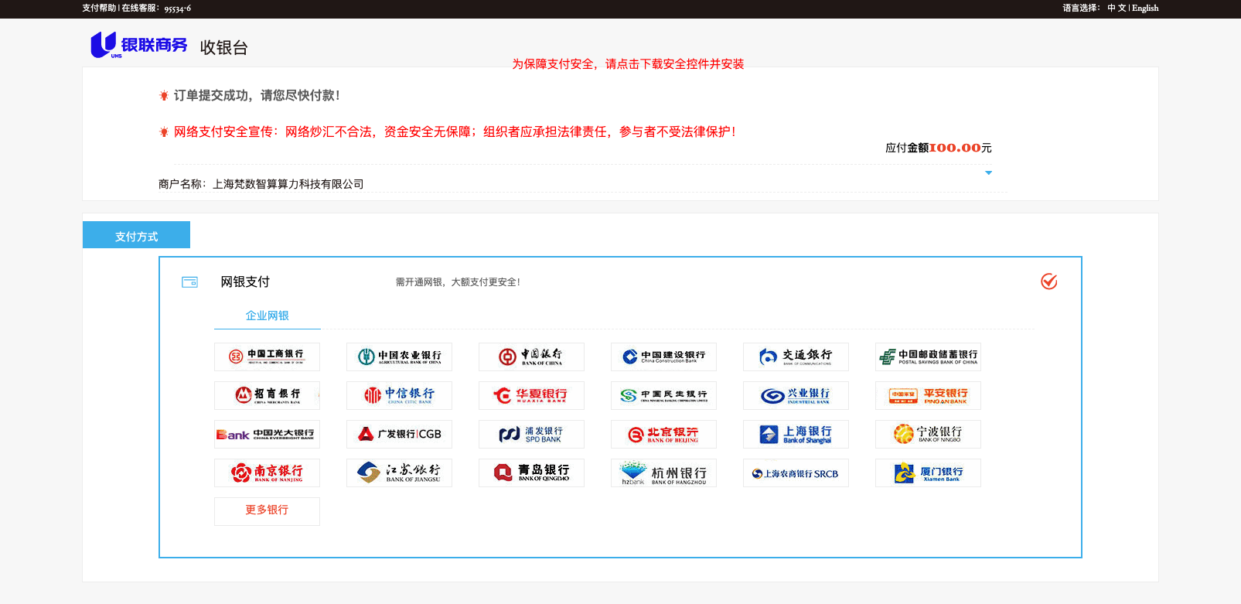Pick Shanghai Rural Commercial Bank SRCB
The width and height of the screenshot is (1241, 604).
[x=796, y=473]
